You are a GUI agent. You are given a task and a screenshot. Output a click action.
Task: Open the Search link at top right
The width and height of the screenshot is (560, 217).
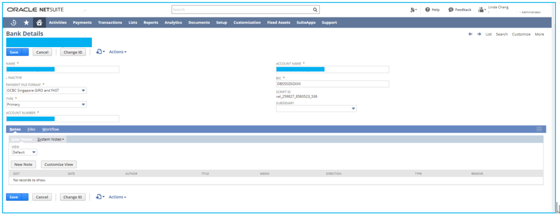tap(502, 34)
